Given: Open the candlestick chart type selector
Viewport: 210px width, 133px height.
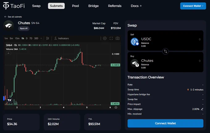Looking at the screenshot, I should pyautogui.click(x=48, y=38).
